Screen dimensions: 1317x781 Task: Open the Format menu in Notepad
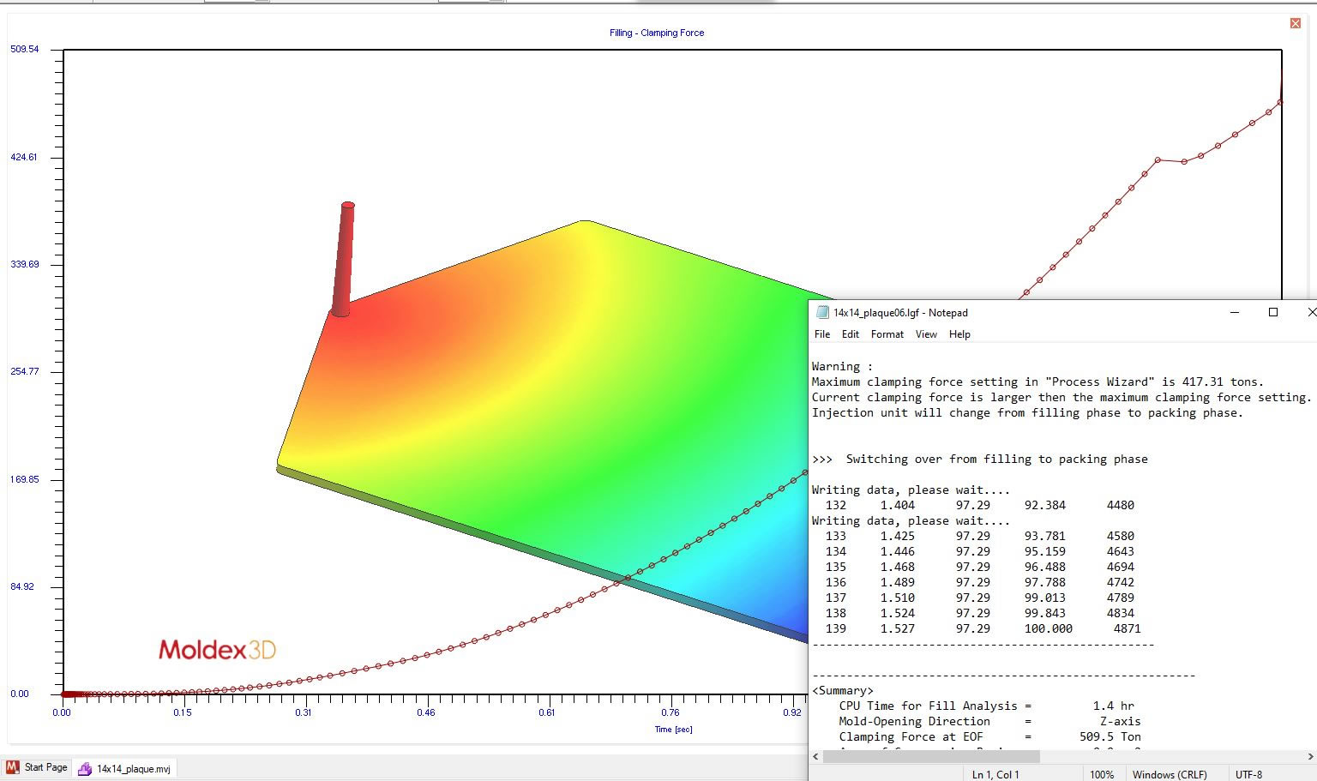[x=887, y=334]
